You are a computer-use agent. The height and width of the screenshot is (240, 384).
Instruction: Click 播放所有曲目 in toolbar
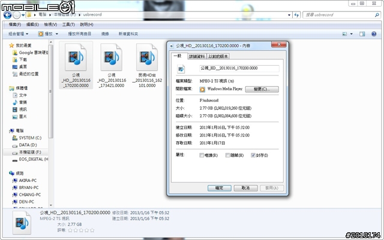(80, 34)
